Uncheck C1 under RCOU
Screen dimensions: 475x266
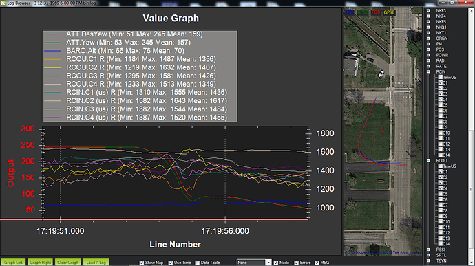(441, 172)
